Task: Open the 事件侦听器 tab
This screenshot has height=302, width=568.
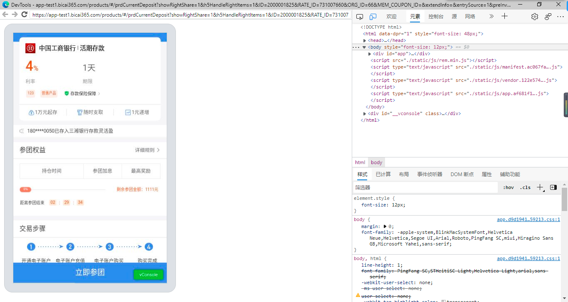Action: pyautogui.click(x=430, y=174)
